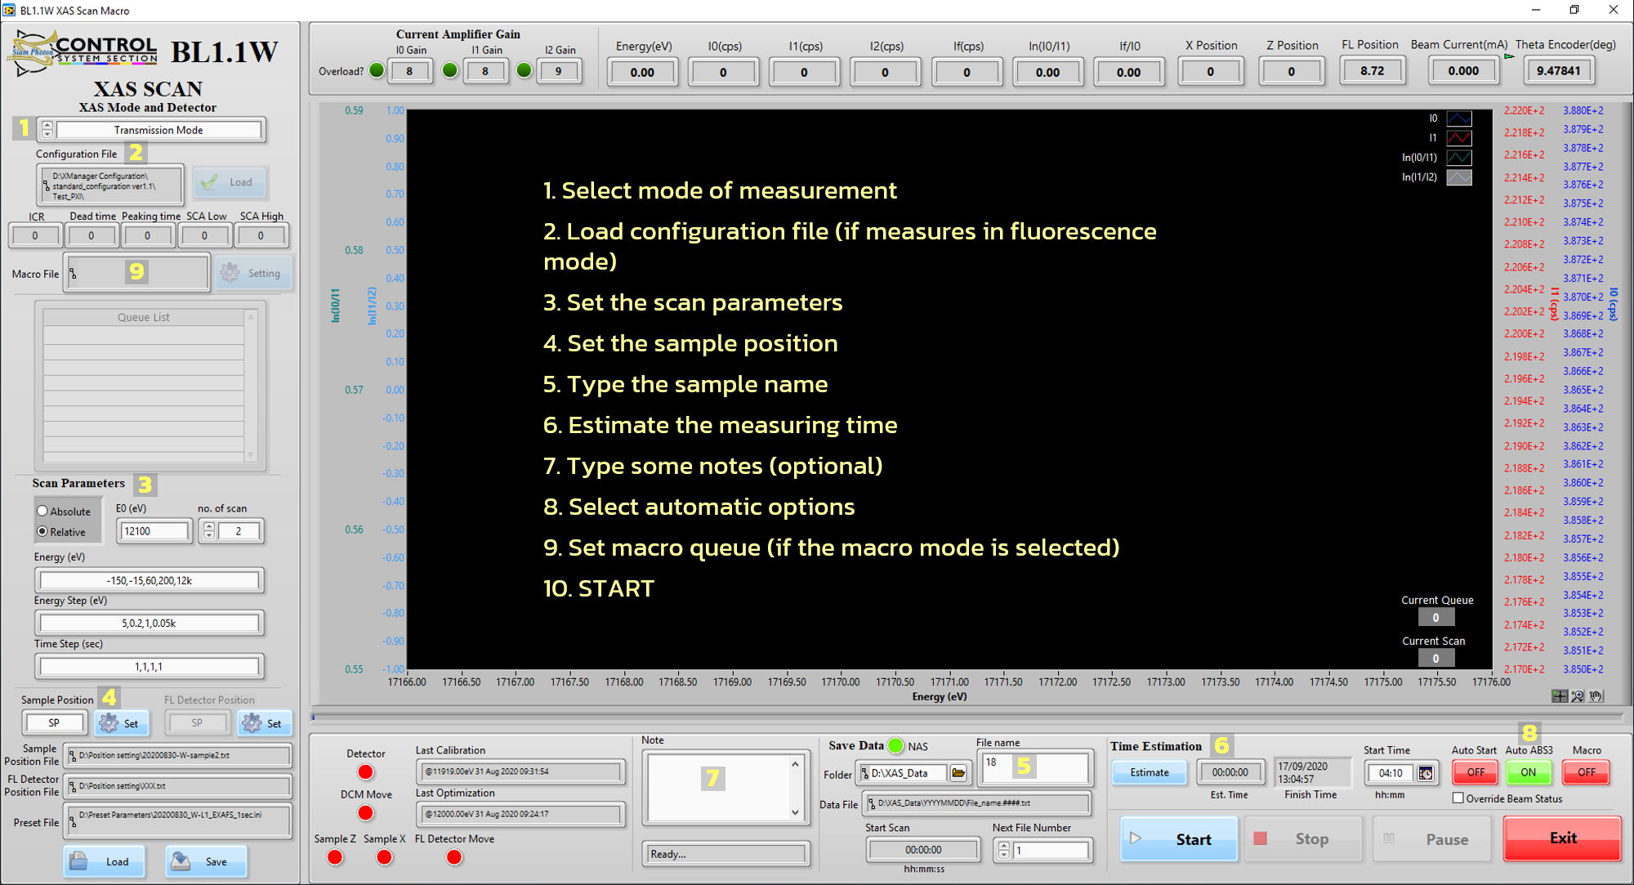Viewport: 1634px width, 885px height.
Task: Adjust Next File Number stepper arrows
Action: (x=1003, y=851)
